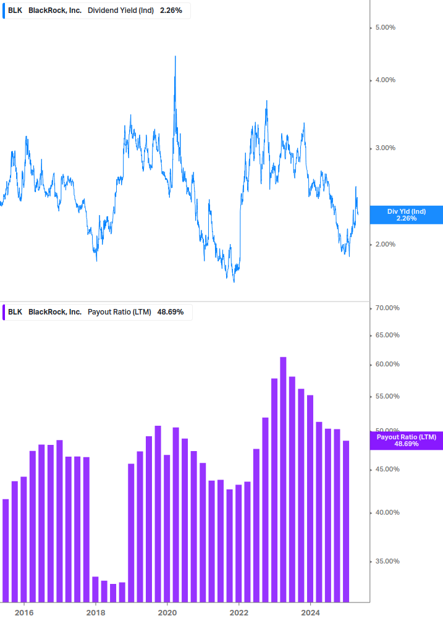The image size is (443, 621).
Task: Click the 5.00% dividend yield axis label
Action: pyautogui.click(x=385, y=27)
